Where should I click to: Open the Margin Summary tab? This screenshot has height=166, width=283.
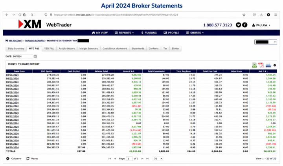click(88, 48)
